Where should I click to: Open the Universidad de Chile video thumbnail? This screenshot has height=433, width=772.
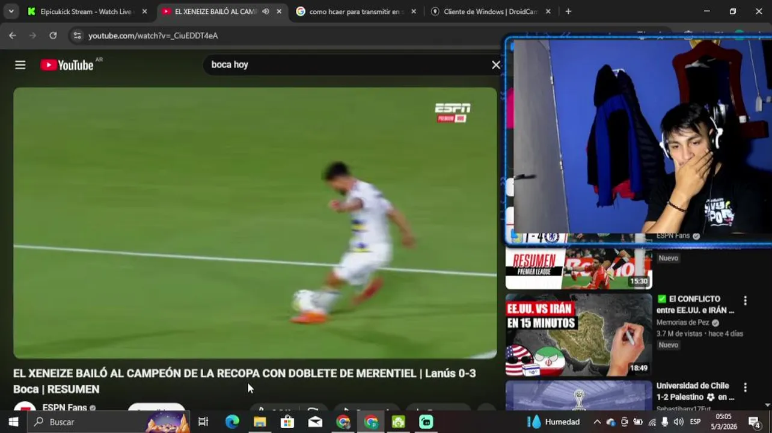pos(578,395)
